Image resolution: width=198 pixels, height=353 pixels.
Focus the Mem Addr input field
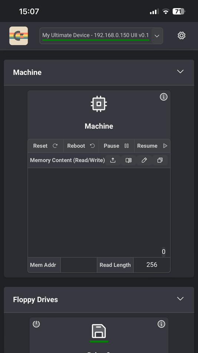[79, 265]
